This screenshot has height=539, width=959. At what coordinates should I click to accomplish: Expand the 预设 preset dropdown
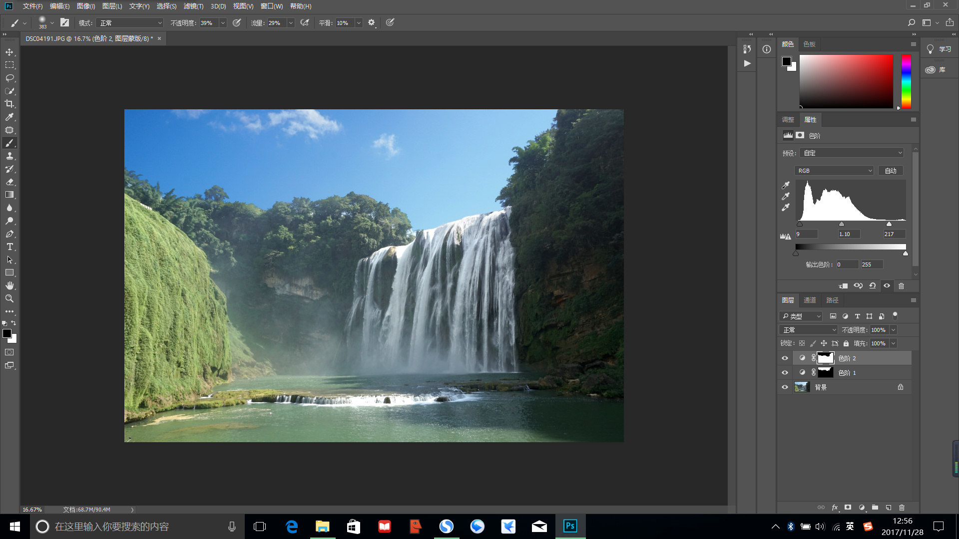(852, 153)
